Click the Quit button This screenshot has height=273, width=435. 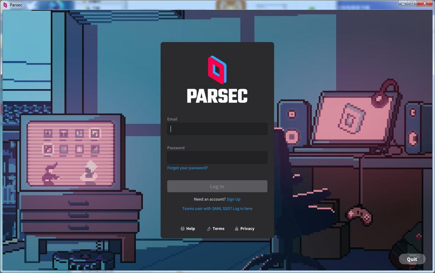pyautogui.click(x=412, y=259)
